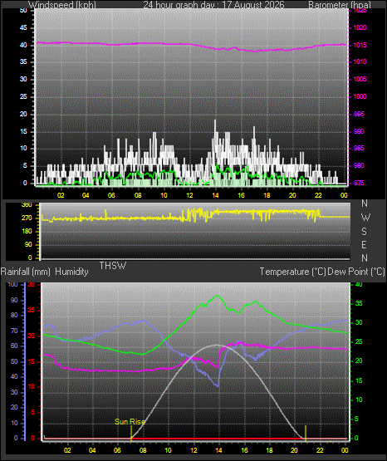Click the 24 hour graph day title

pyautogui.click(x=213, y=5)
